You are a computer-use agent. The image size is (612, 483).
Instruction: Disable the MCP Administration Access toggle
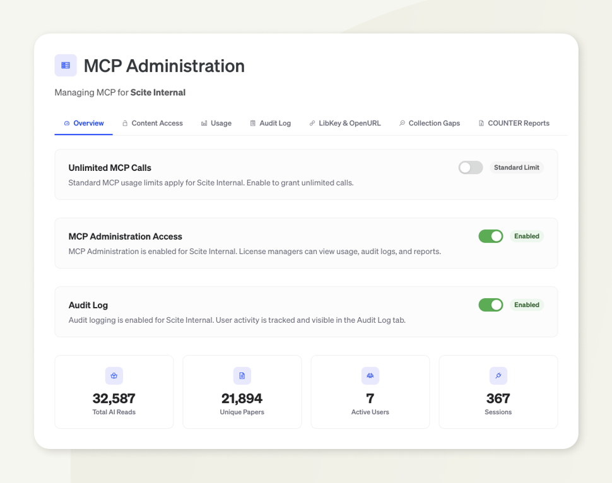point(490,236)
